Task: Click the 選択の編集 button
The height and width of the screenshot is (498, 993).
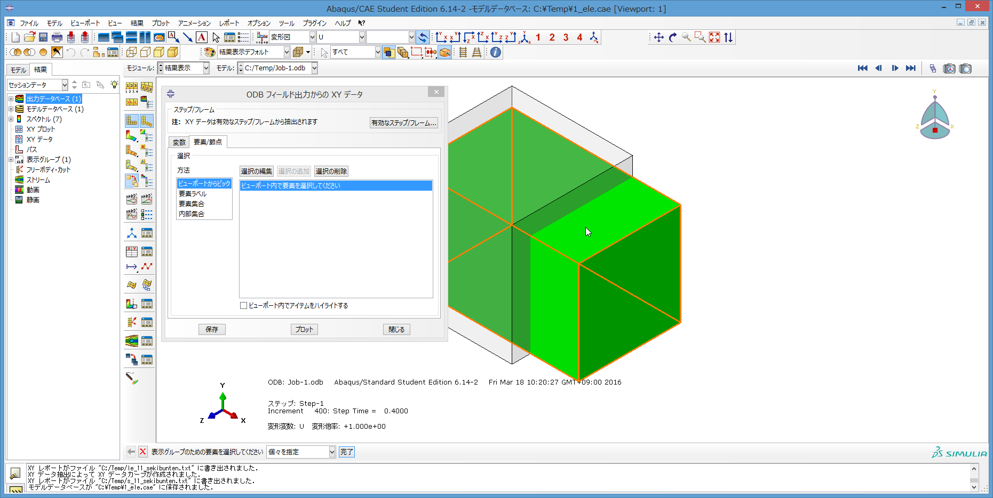Action: tap(256, 172)
